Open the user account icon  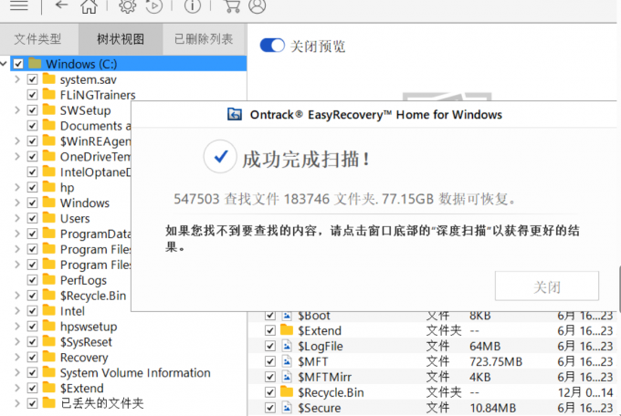257,6
